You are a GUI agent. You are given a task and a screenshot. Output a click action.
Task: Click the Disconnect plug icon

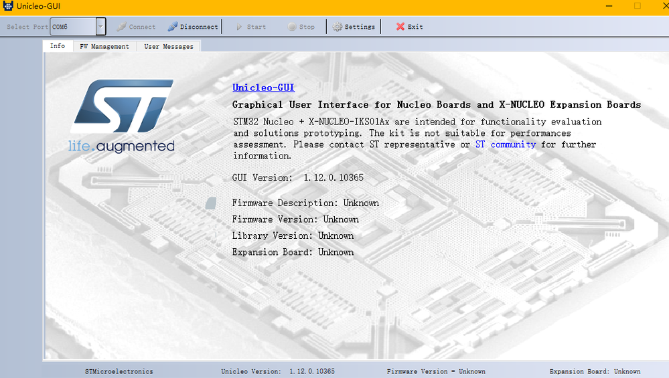(172, 26)
